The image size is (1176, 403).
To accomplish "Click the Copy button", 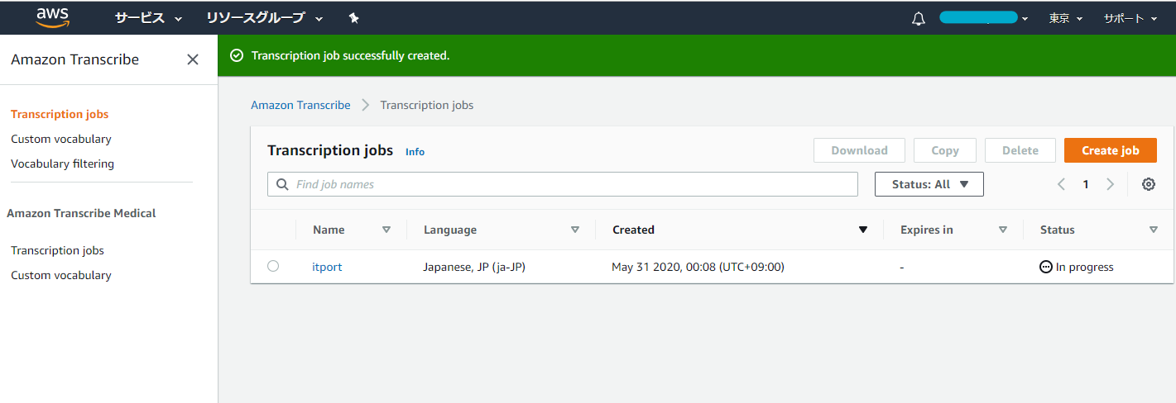I will tap(945, 150).
